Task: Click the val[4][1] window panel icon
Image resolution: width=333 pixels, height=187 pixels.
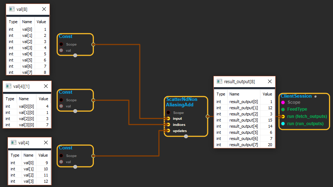Action: coord(9,86)
